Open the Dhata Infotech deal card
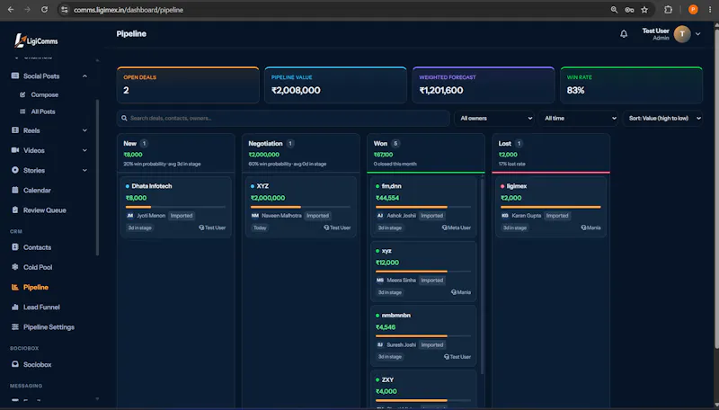The image size is (719, 410). click(176, 207)
